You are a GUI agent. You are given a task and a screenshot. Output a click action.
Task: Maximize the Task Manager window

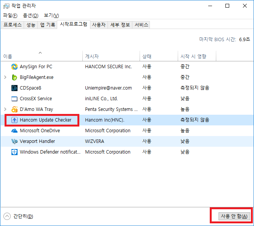coord(227,6)
